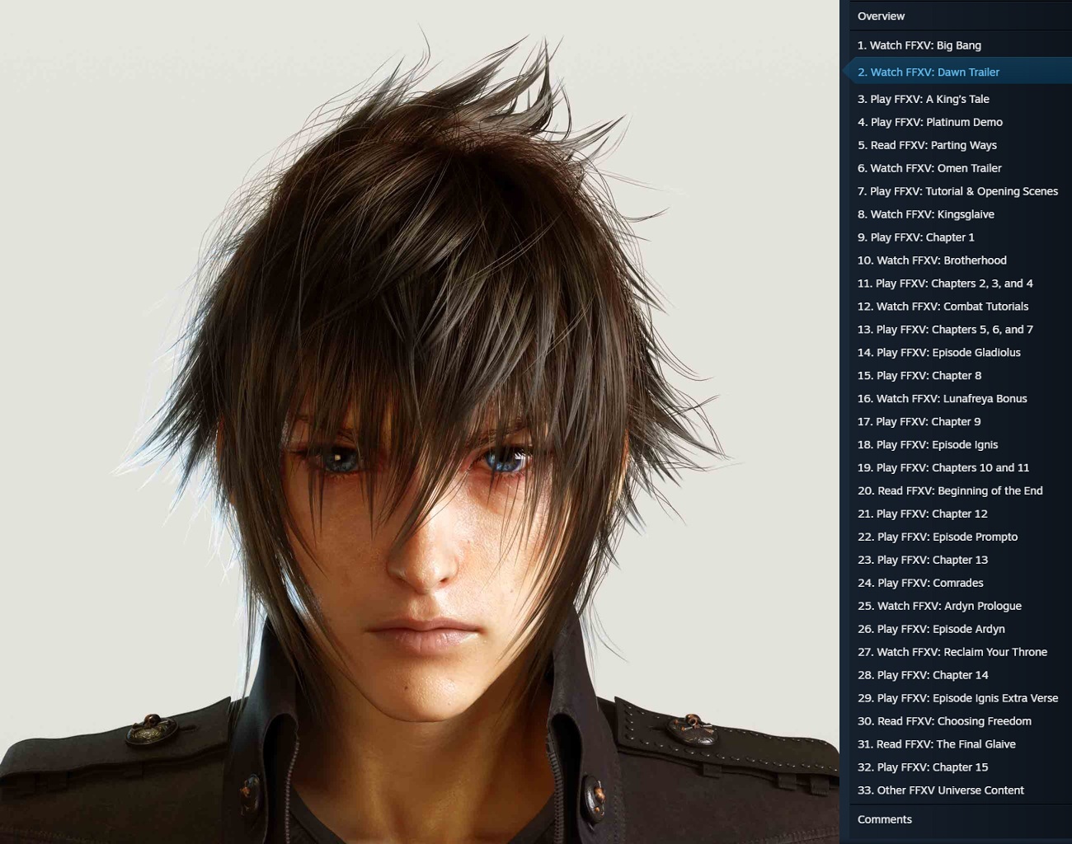Jump to 28. Play FFXV: Chapter 14
Viewport: 1072px width, 844px height.
(923, 676)
